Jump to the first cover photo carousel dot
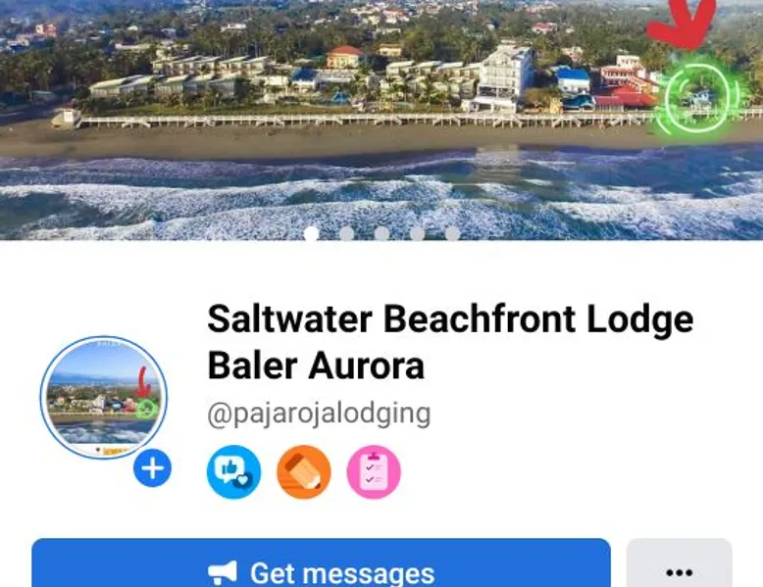The height and width of the screenshot is (587, 763). (x=312, y=234)
